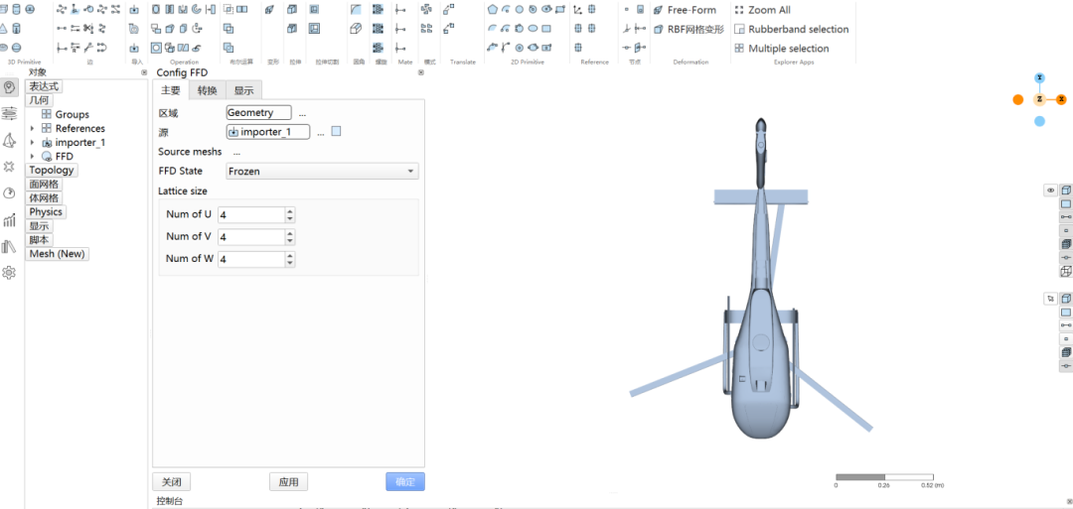Click the chamfer icon below 圆角 fillet
Screen dimensions: 1073x509
[x=356, y=29]
